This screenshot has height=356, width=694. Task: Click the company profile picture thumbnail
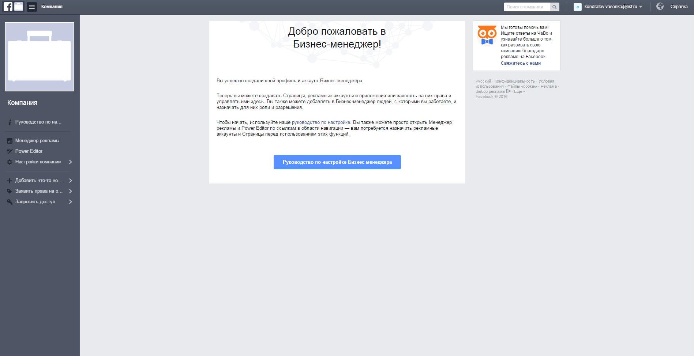coord(40,57)
